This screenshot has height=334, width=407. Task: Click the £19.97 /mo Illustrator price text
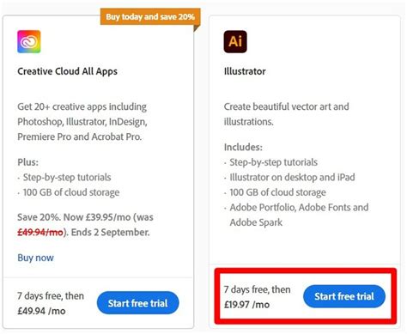[x=246, y=305]
